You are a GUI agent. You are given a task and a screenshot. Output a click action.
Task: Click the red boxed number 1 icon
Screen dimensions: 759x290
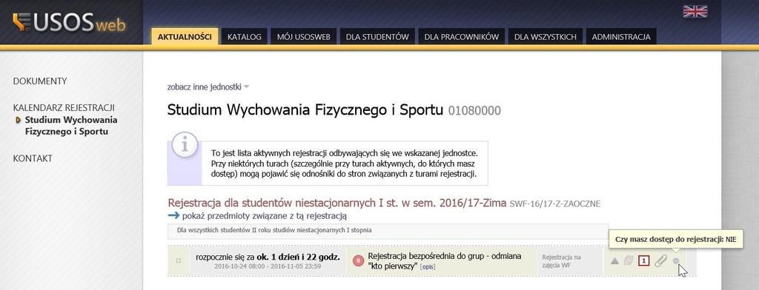click(644, 261)
